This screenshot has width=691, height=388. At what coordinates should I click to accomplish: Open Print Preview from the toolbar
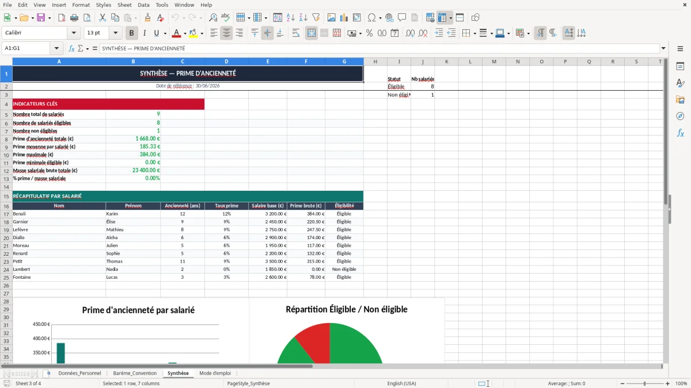click(x=86, y=18)
